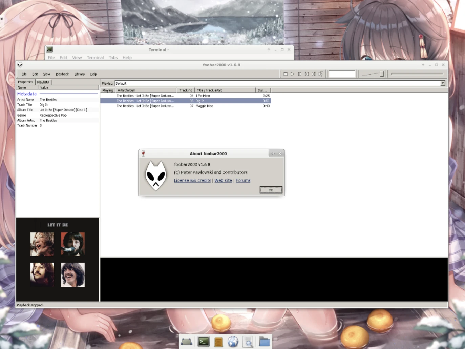Switch to the Playlists tab
465x349 pixels.
click(43, 82)
